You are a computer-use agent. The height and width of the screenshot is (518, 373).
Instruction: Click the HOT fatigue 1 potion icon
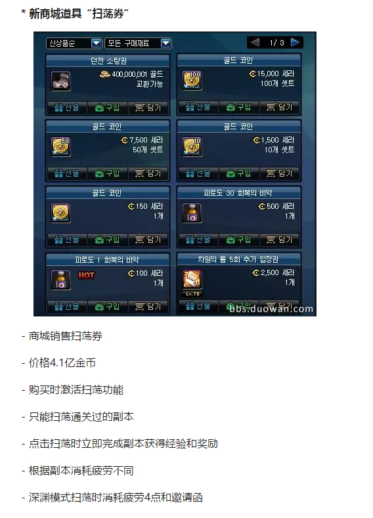pyautogui.click(x=60, y=280)
